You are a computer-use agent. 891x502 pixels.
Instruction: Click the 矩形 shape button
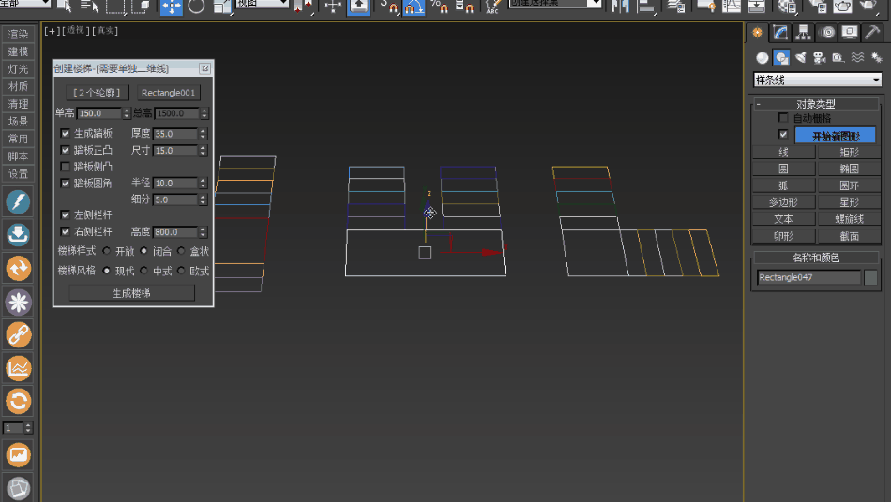click(x=848, y=152)
